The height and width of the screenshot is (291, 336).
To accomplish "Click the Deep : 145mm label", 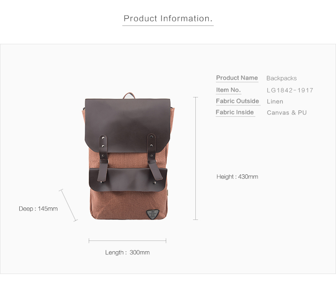I will click(x=38, y=209).
